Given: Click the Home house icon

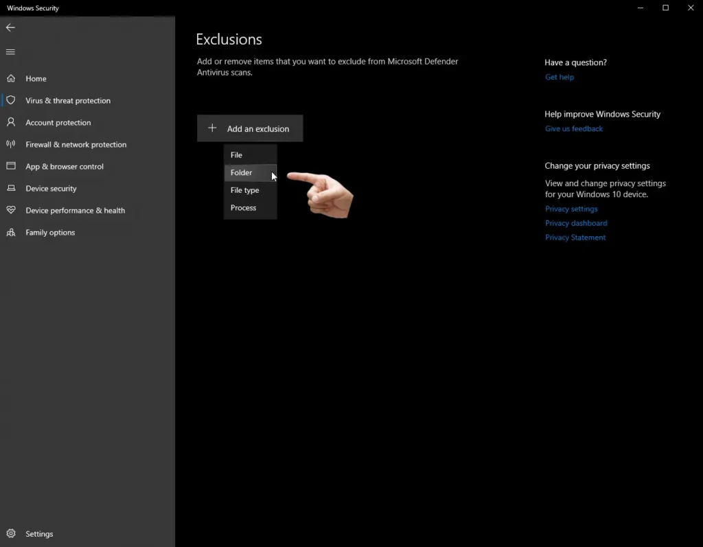Looking at the screenshot, I should point(11,78).
